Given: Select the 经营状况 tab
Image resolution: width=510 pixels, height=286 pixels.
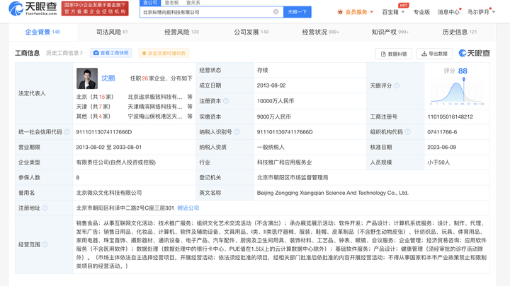Looking at the screenshot, I should pos(320,32).
